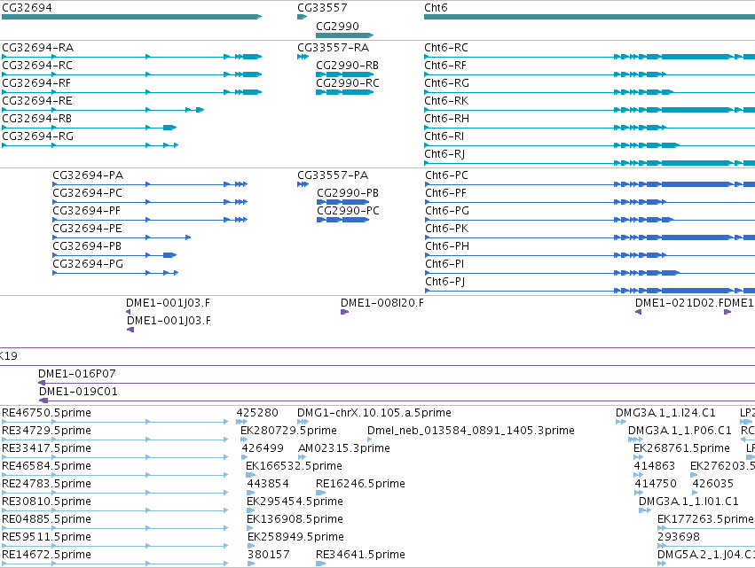Pick the Cht6-RK transcript label
Screen dimensions: 755x568
click(x=446, y=101)
